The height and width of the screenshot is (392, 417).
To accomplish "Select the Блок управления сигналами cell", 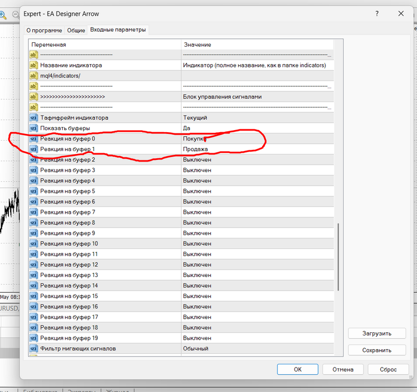I will click(257, 97).
